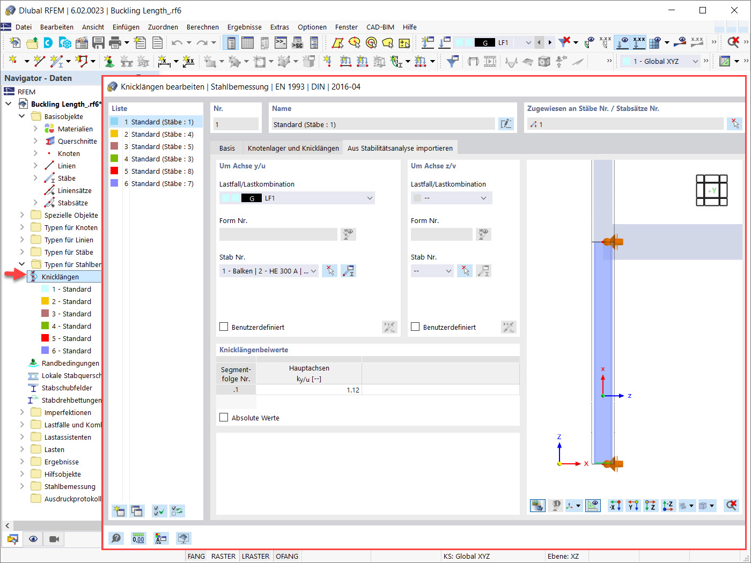Open the Stab Nr. dropdown under Um Achse z/v
Image resolution: width=751 pixels, height=563 pixels.
pos(432,271)
